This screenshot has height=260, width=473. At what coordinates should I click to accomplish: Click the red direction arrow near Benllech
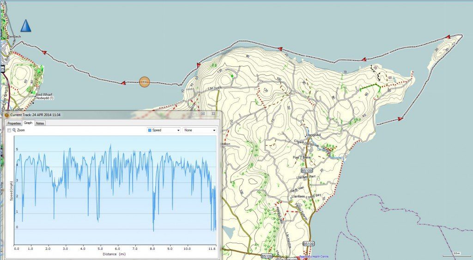pyautogui.click(x=44, y=53)
